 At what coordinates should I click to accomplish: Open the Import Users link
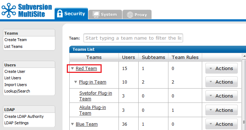pyautogui.click(x=15, y=85)
